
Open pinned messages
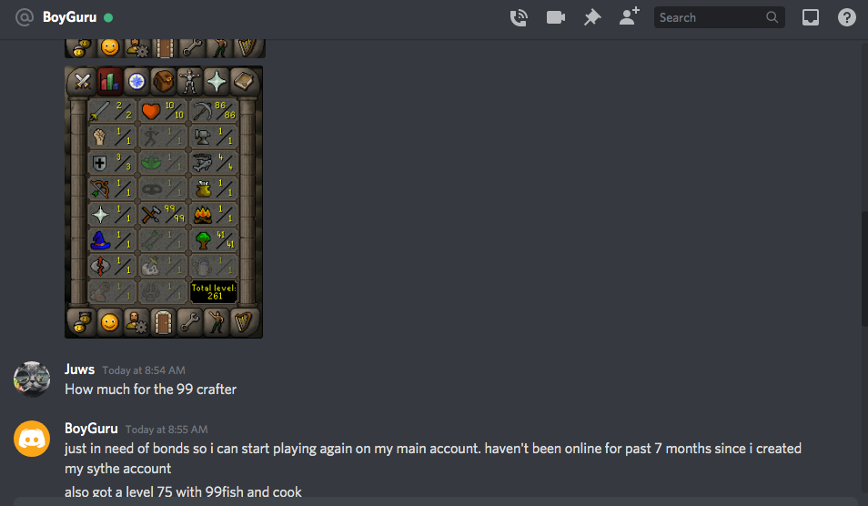tap(592, 17)
